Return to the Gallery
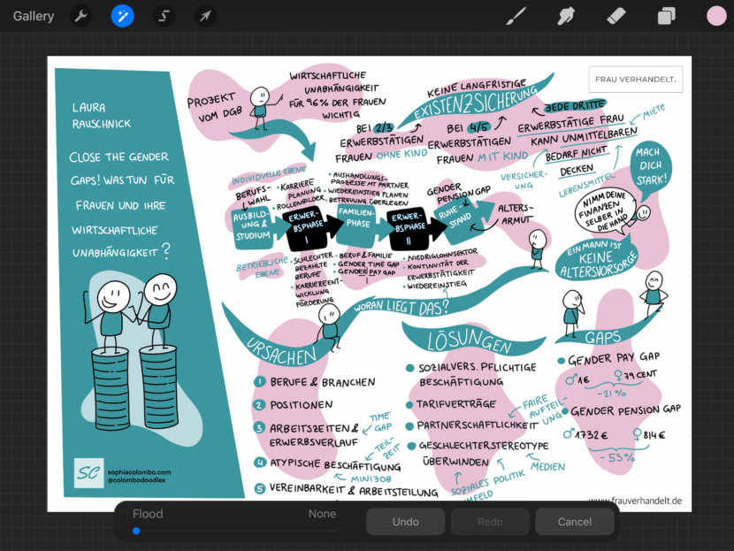The height and width of the screenshot is (551, 734). (34, 16)
